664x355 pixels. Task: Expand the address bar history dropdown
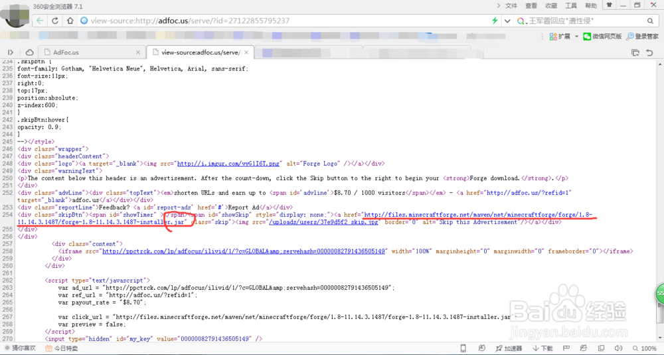[507, 21]
